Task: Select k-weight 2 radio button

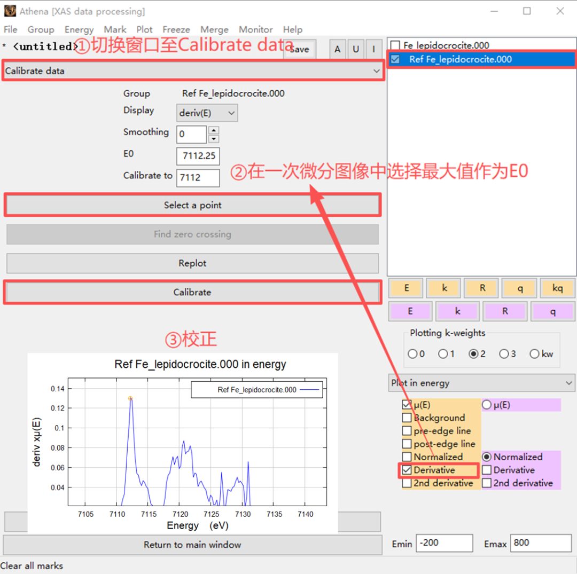Action: 473,353
